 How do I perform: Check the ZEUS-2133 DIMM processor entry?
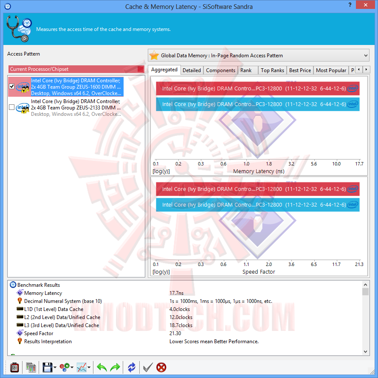(x=11, y=107)
